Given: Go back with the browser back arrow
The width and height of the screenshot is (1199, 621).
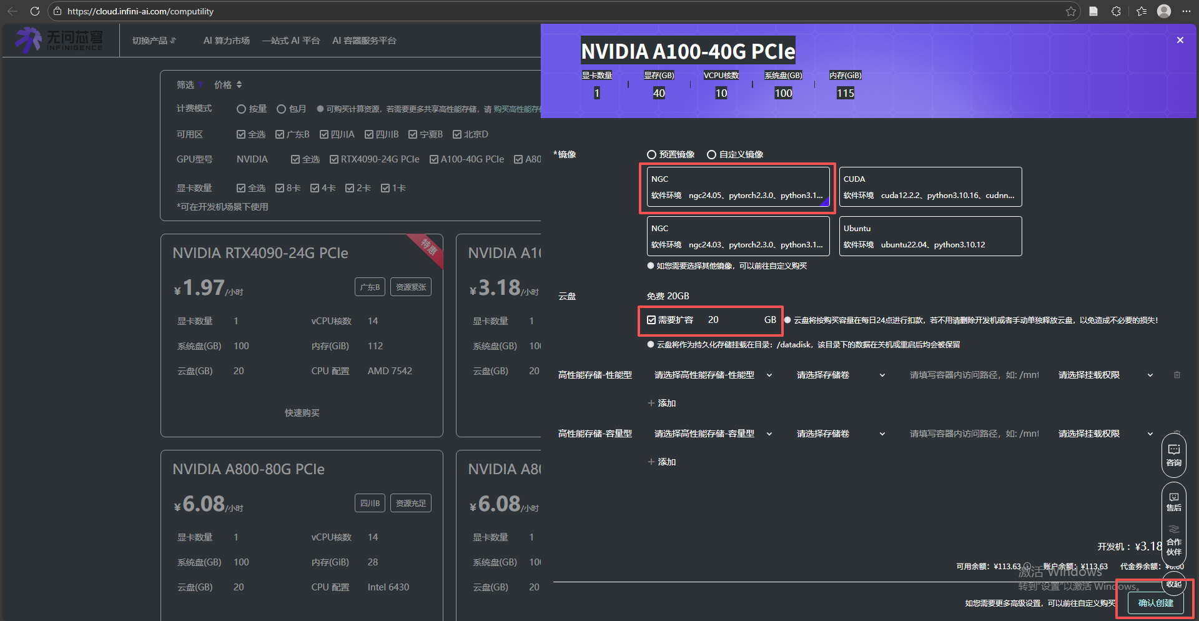Looking at the screenshot, I should [12, 11].
